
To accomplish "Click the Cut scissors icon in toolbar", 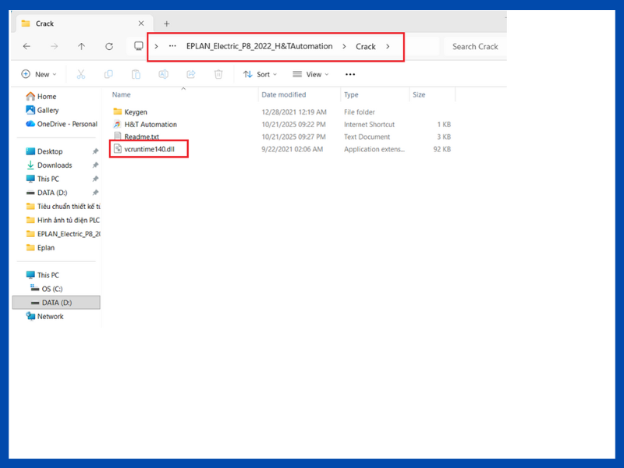I will 80,74.
